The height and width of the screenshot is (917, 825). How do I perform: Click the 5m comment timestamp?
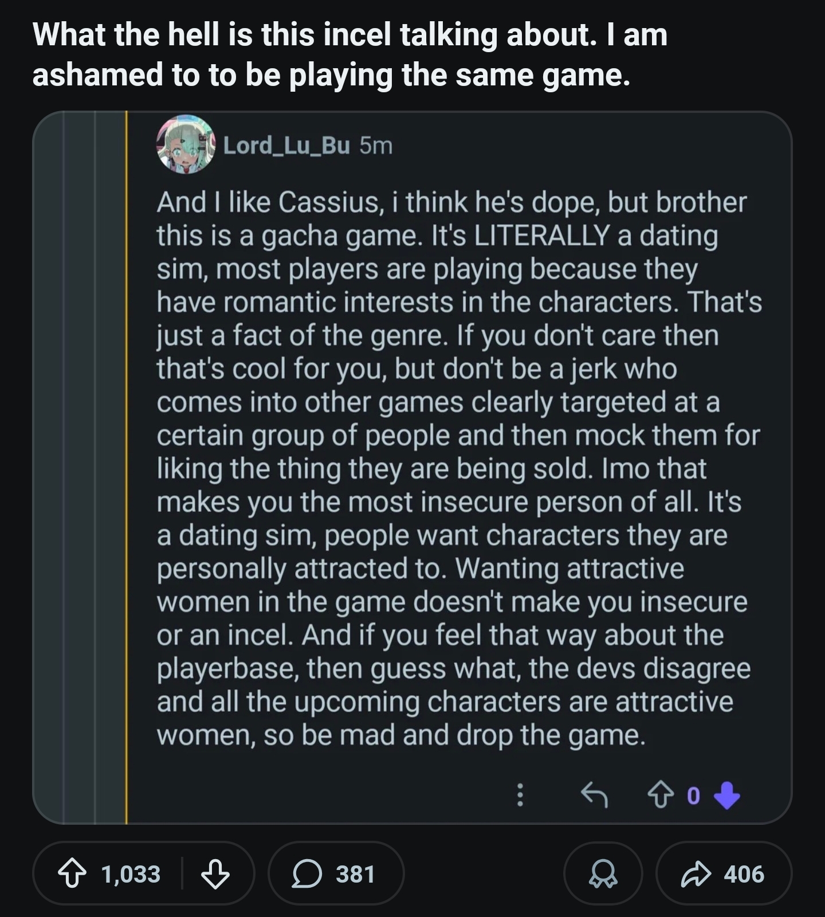376,146
